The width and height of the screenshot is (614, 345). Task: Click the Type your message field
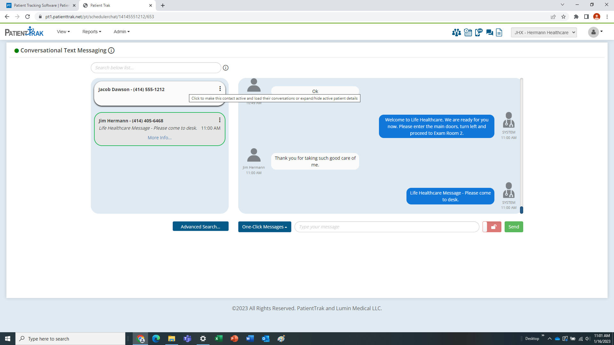tap(387, 226)
